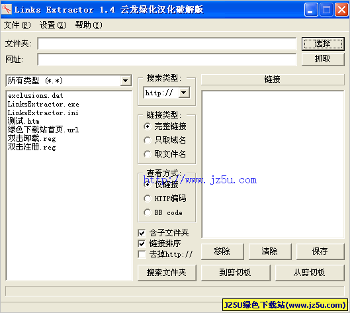Select 测试.htm in the file list
The image size is (350, 313).
tap(23, 121)
